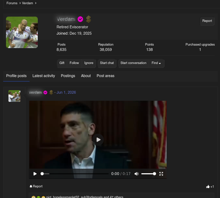Click the pink verified badge beside the Verdam heading

click(x=80, y=19)
